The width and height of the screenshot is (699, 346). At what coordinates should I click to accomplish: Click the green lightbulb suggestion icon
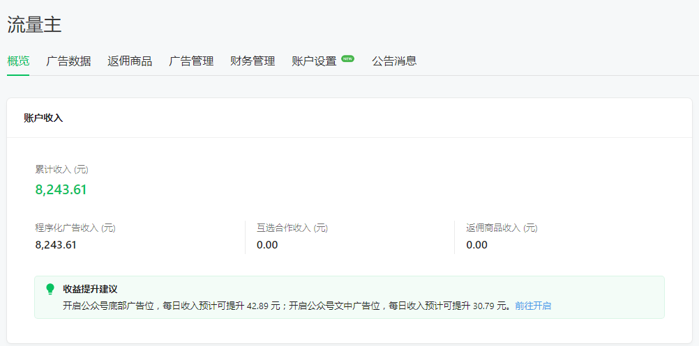pyautogui.click(x=50, y=289)
